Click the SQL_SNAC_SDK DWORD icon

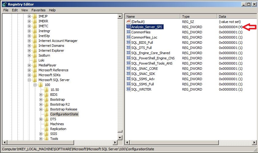click(x=128, y=73)
